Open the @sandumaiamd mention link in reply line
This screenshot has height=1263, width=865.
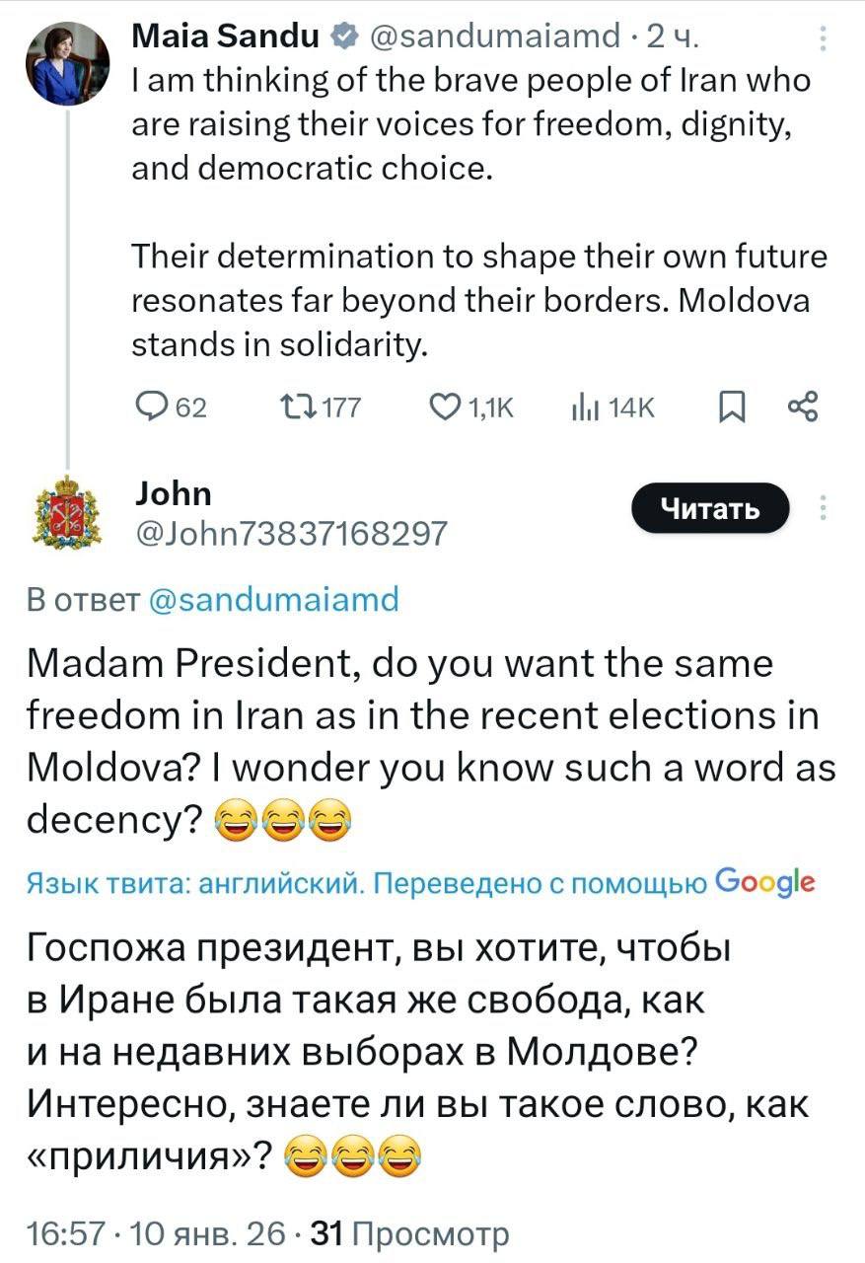click(x=273, y=599)
